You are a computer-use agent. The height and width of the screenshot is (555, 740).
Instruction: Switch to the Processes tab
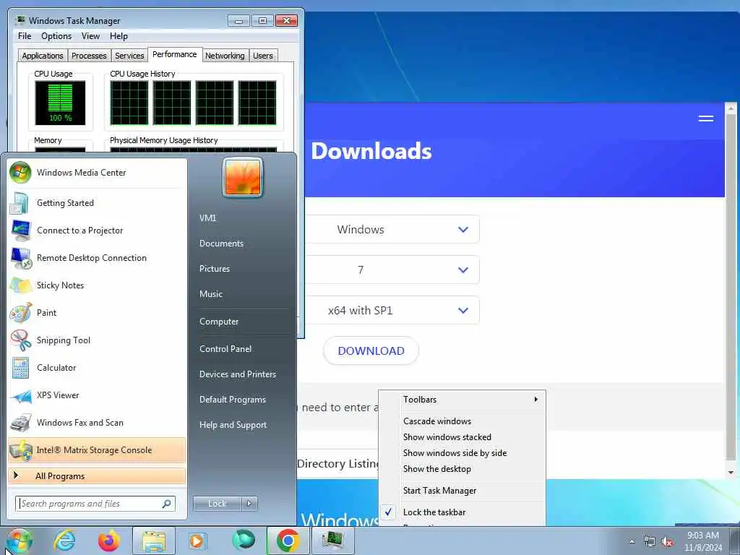pyautogui.click(x=89, y=56)
